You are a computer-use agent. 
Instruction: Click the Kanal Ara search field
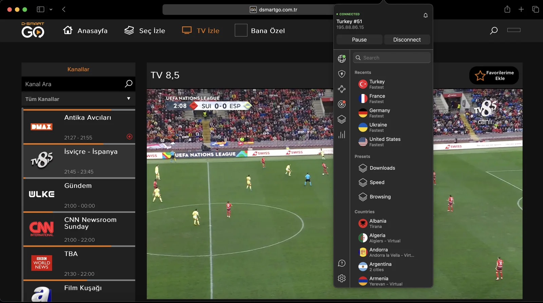pos(73,84)
